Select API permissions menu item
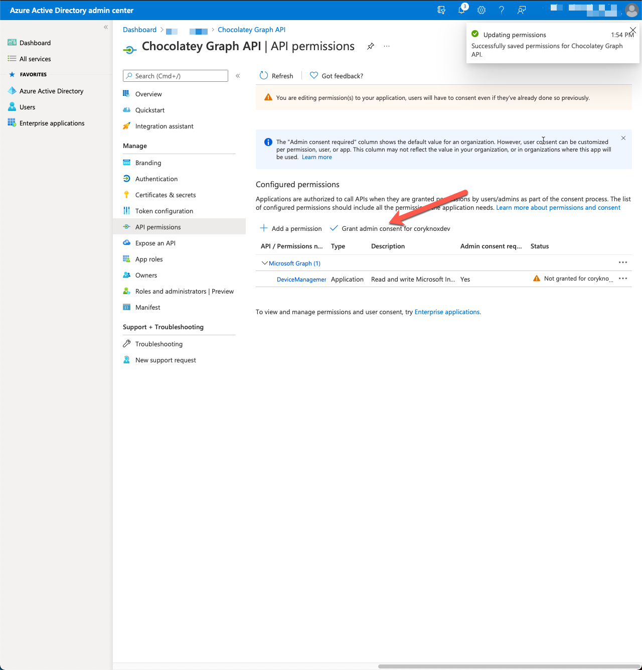The height and width of the screenshot is (670, 642). tap(179, 227)
